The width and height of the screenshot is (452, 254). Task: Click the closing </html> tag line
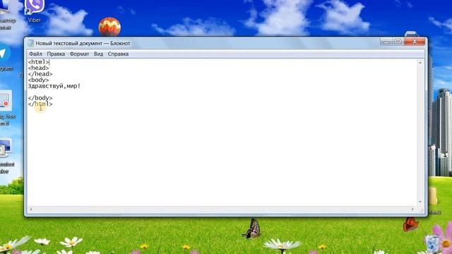coord(40,104)
